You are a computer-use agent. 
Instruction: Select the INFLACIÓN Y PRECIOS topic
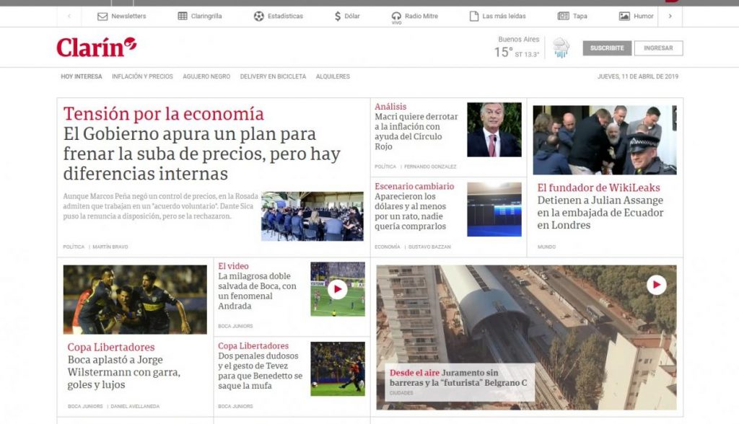coord(142,76)
